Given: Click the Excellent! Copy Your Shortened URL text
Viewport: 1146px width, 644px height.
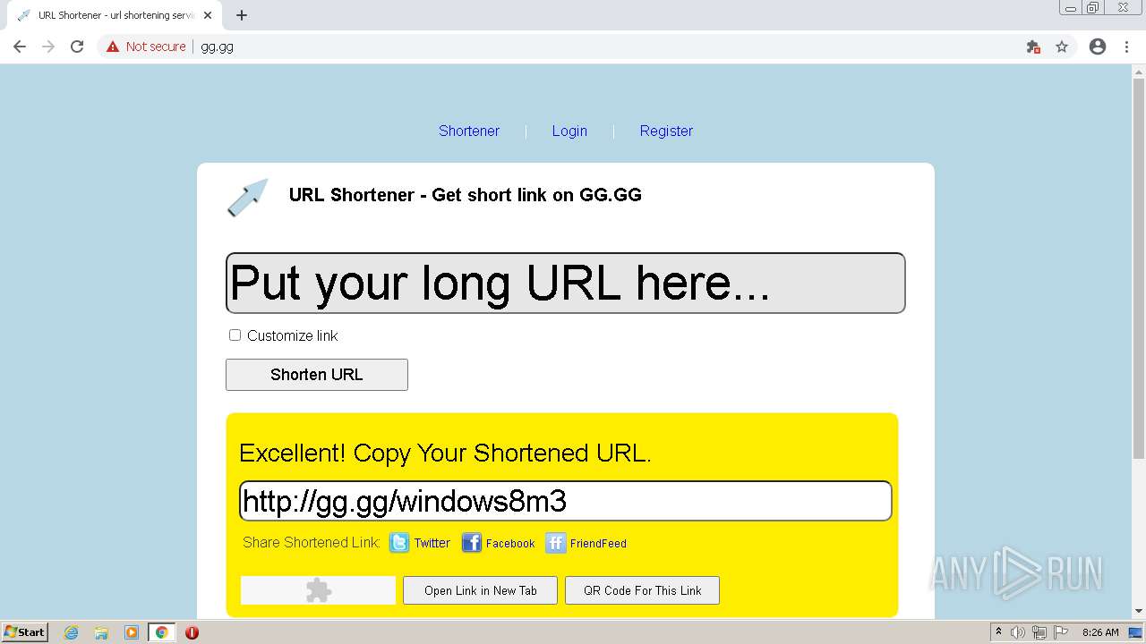Looking at the screenshot, I should tap(445, 453).
